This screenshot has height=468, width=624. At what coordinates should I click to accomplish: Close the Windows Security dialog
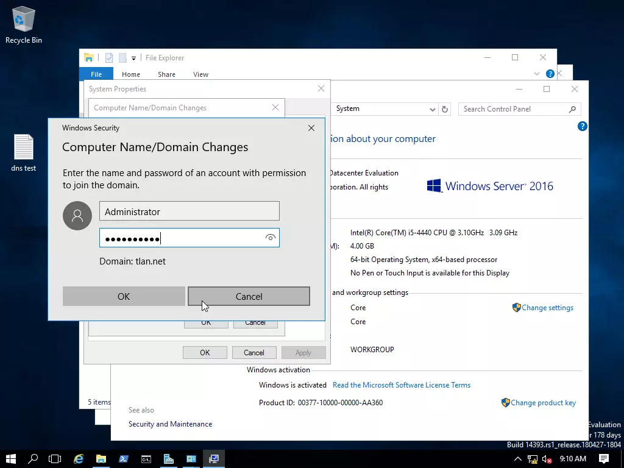(x=311, y=128)
